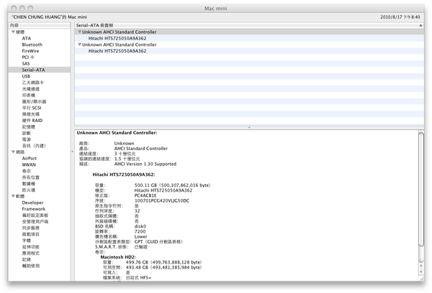This screenshot has height=293, width=432.
Task: Select 字體 fonts entry
Action: [27, 241]
